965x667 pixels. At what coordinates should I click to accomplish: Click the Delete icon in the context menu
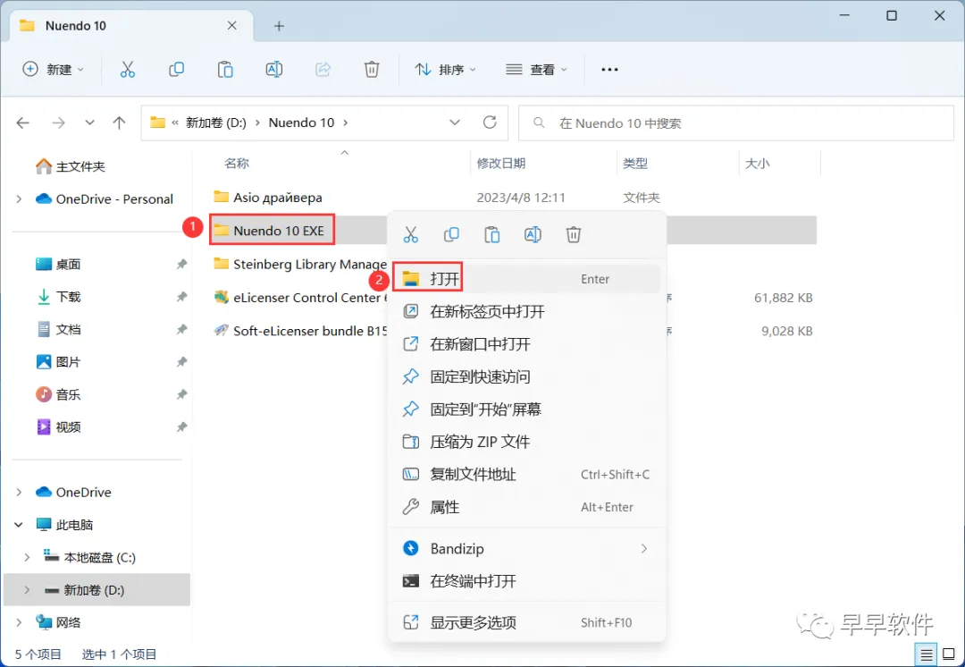tap(574, 234)
